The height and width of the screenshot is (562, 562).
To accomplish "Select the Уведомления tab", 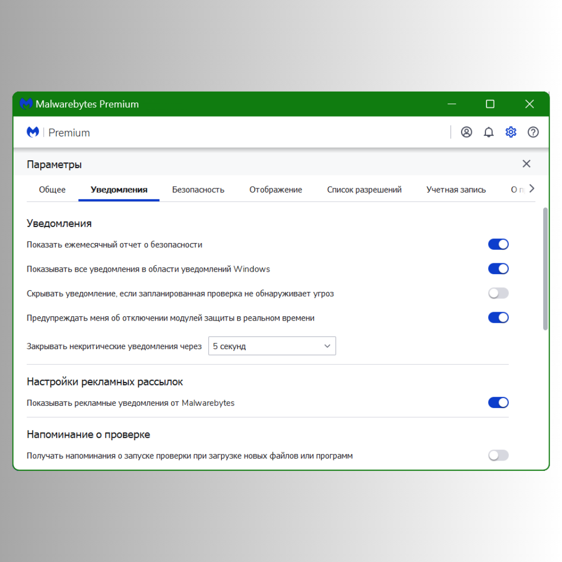I will coord(119,189).
